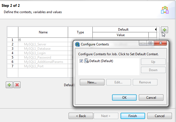Maximize the Configure Contexts dialog
Screen dimensions: 176x122
point(150,43)
